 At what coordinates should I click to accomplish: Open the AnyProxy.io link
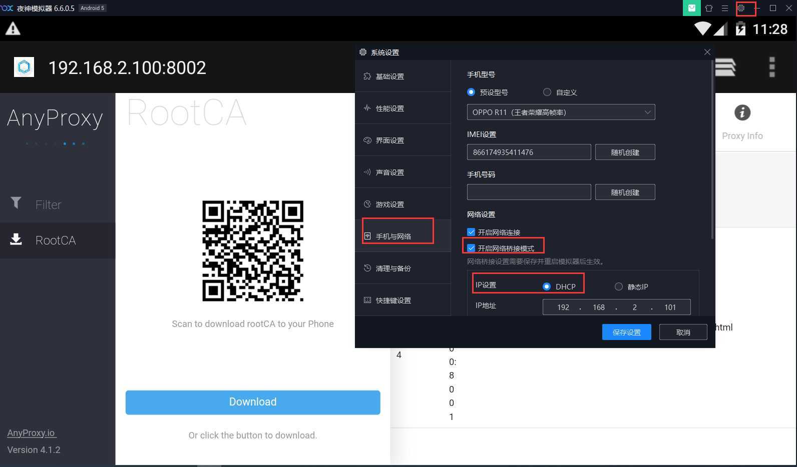click(x=31, y=433)
